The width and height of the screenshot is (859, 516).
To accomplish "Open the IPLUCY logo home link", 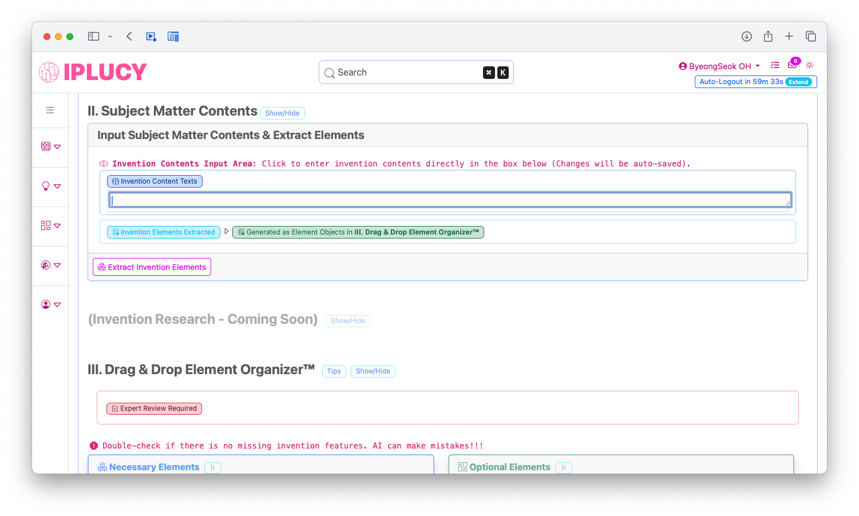I will [x=93, y=72].
